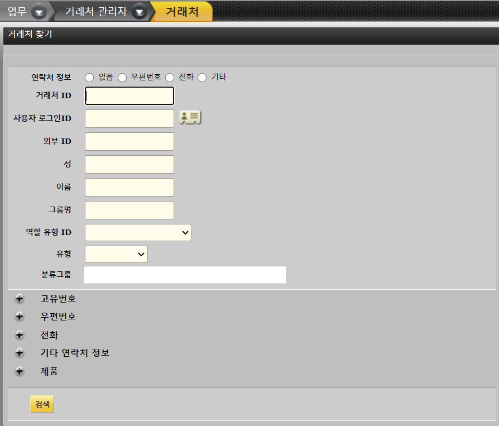Open the 역할 유형 ID dropdown
The width and height of the screenshot is (499, 426).
(x=138, y=233)
